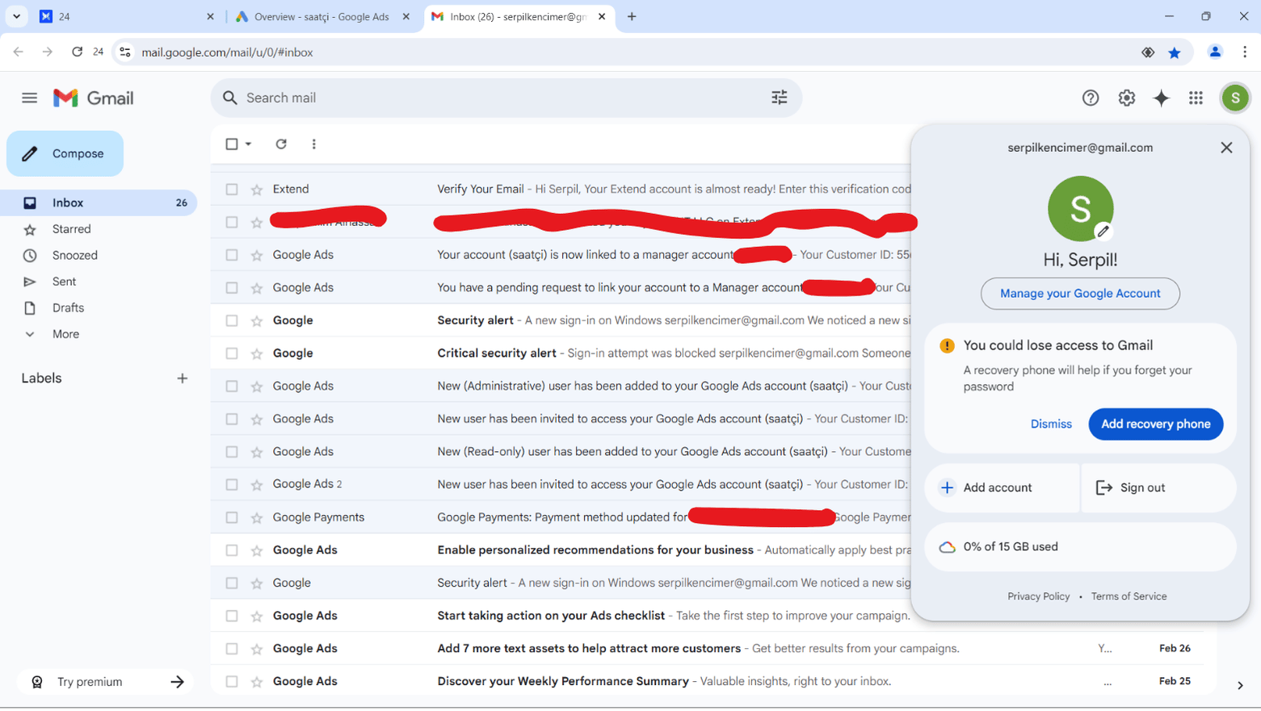
Task: Star the Google Payments email
Action: (x=257, y=517)
